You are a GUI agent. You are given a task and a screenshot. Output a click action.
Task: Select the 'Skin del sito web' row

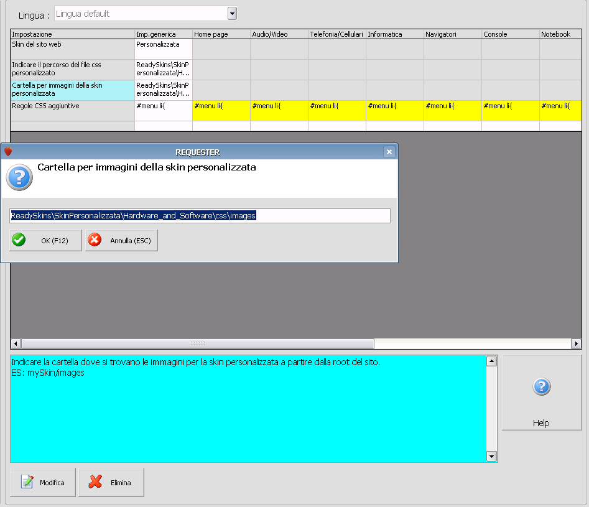point(73,49)
